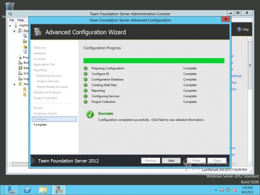
Task: Click green check icon for Configuration Database
Action: point(86,79)
